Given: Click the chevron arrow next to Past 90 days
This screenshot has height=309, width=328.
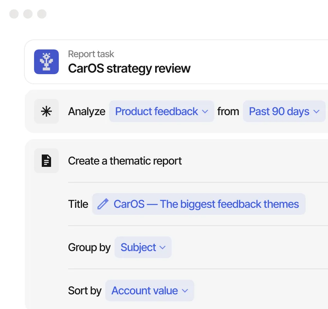Looking at the screenshot, I should coord(316,112).
